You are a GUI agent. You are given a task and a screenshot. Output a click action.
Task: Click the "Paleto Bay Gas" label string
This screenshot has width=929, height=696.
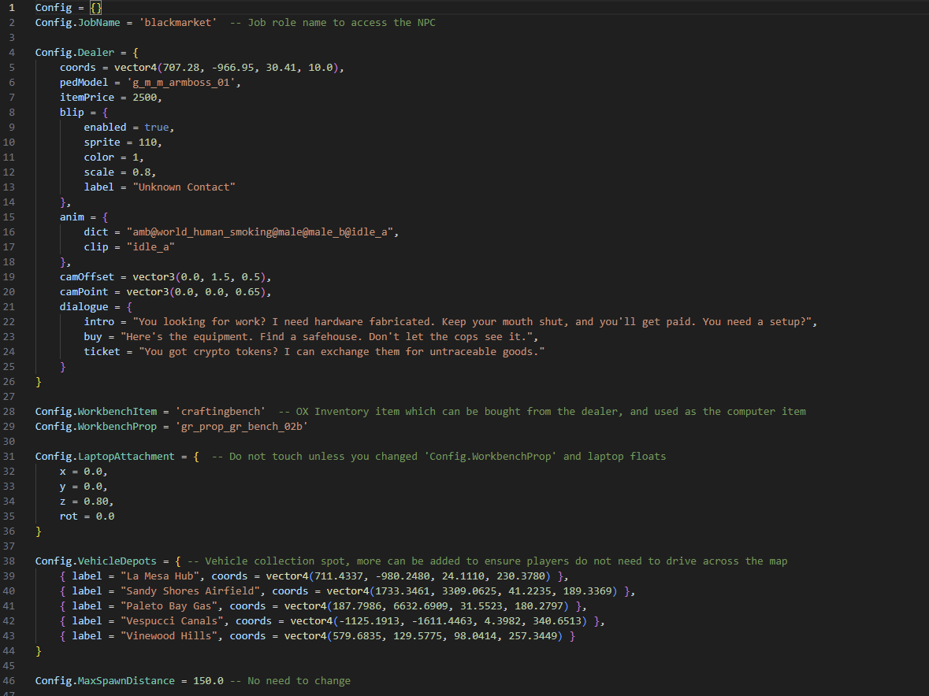(x=169, y=606)
